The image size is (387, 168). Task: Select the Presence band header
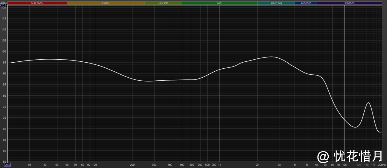click(305, 3)
